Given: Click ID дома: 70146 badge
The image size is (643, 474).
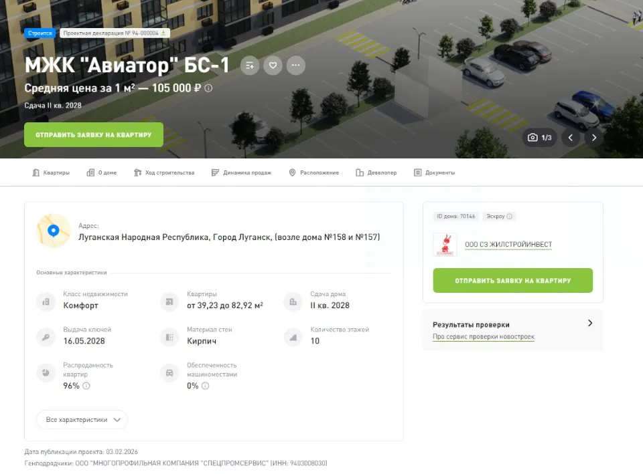Looking at the screenshot, I should coord(456,216).
